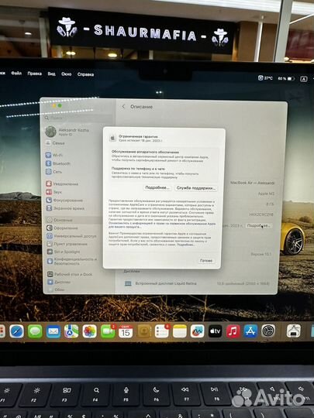This screenshot has width=314, height=418.
Task: Open the App Store from Dock
Action: coord(250,331)
